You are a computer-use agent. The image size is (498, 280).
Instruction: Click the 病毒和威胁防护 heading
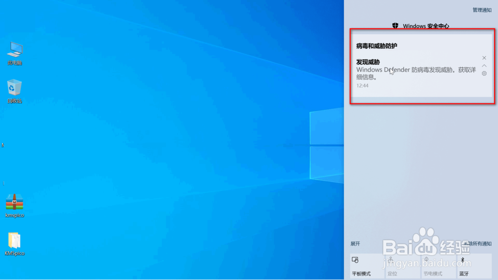tap(376, 46)
